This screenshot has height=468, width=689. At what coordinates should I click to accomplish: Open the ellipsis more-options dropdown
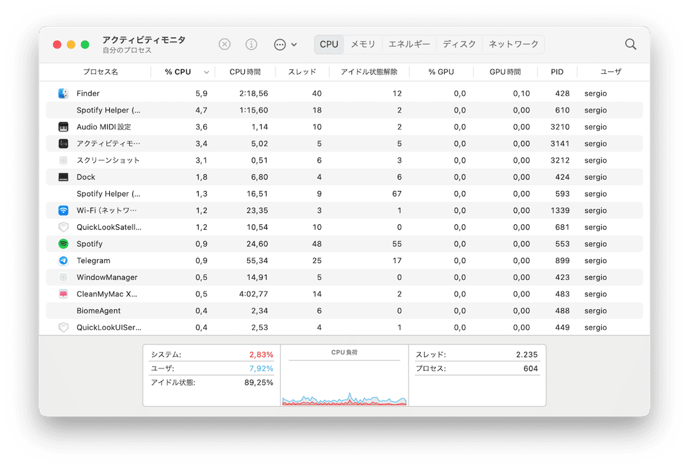[285, 44]
